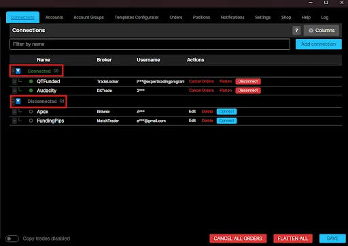Grab drag handle of QTFunded row
Image resolution: width=348 pixels, height=246 pixels.
pos(14,82)
